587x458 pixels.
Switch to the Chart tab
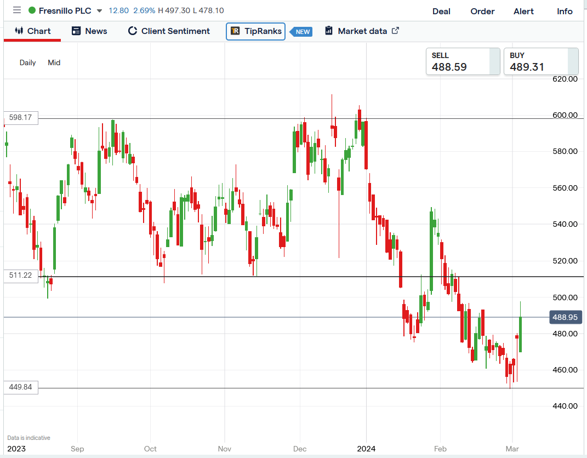coord(32,31)
